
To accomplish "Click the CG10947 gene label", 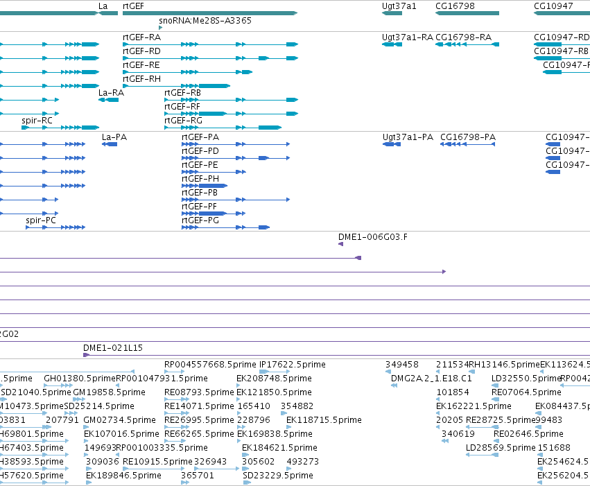I will coord(553,6).
